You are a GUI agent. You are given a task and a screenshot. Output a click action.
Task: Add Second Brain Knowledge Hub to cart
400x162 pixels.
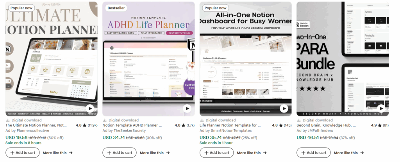pos(314,153)
